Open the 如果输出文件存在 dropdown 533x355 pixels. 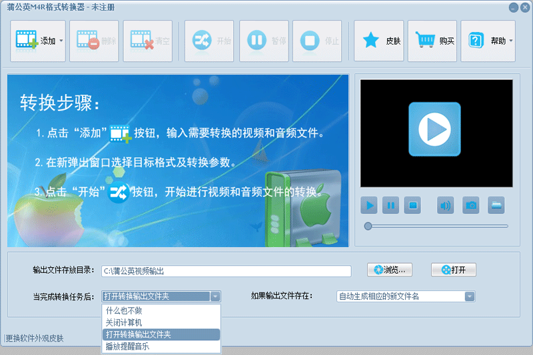pyautogui.click(x=470, y=296)
